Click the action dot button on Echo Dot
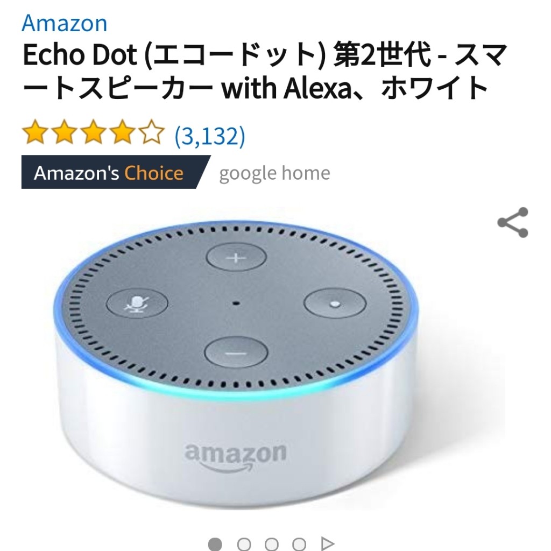The image size is (551, 551). tap(335, 303)
